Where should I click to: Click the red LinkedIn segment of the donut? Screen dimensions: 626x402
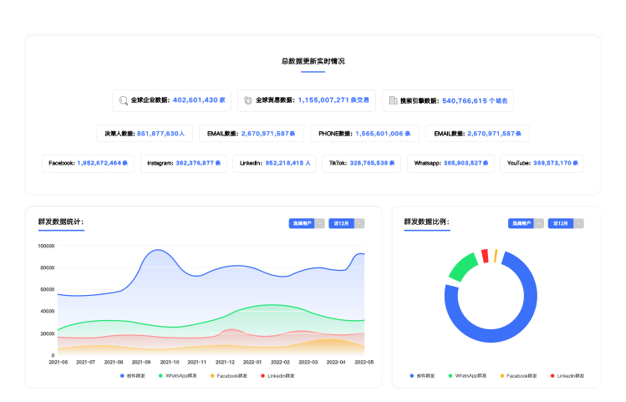coord(485,255)
